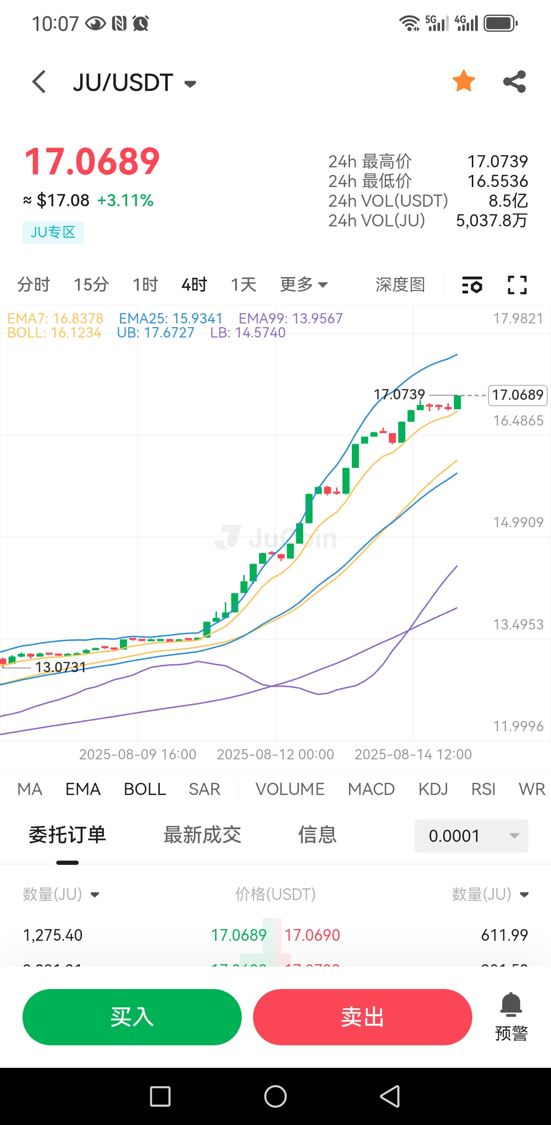551x1125 pixels.
Task: Tap the red 卖出 sell button
Action: [363, 1017]
